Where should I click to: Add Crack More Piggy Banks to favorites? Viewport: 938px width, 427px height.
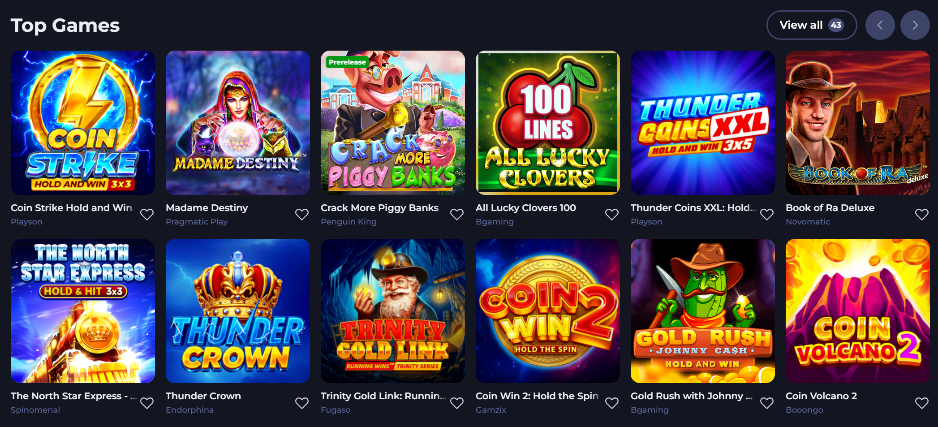(x=457, y=215)
